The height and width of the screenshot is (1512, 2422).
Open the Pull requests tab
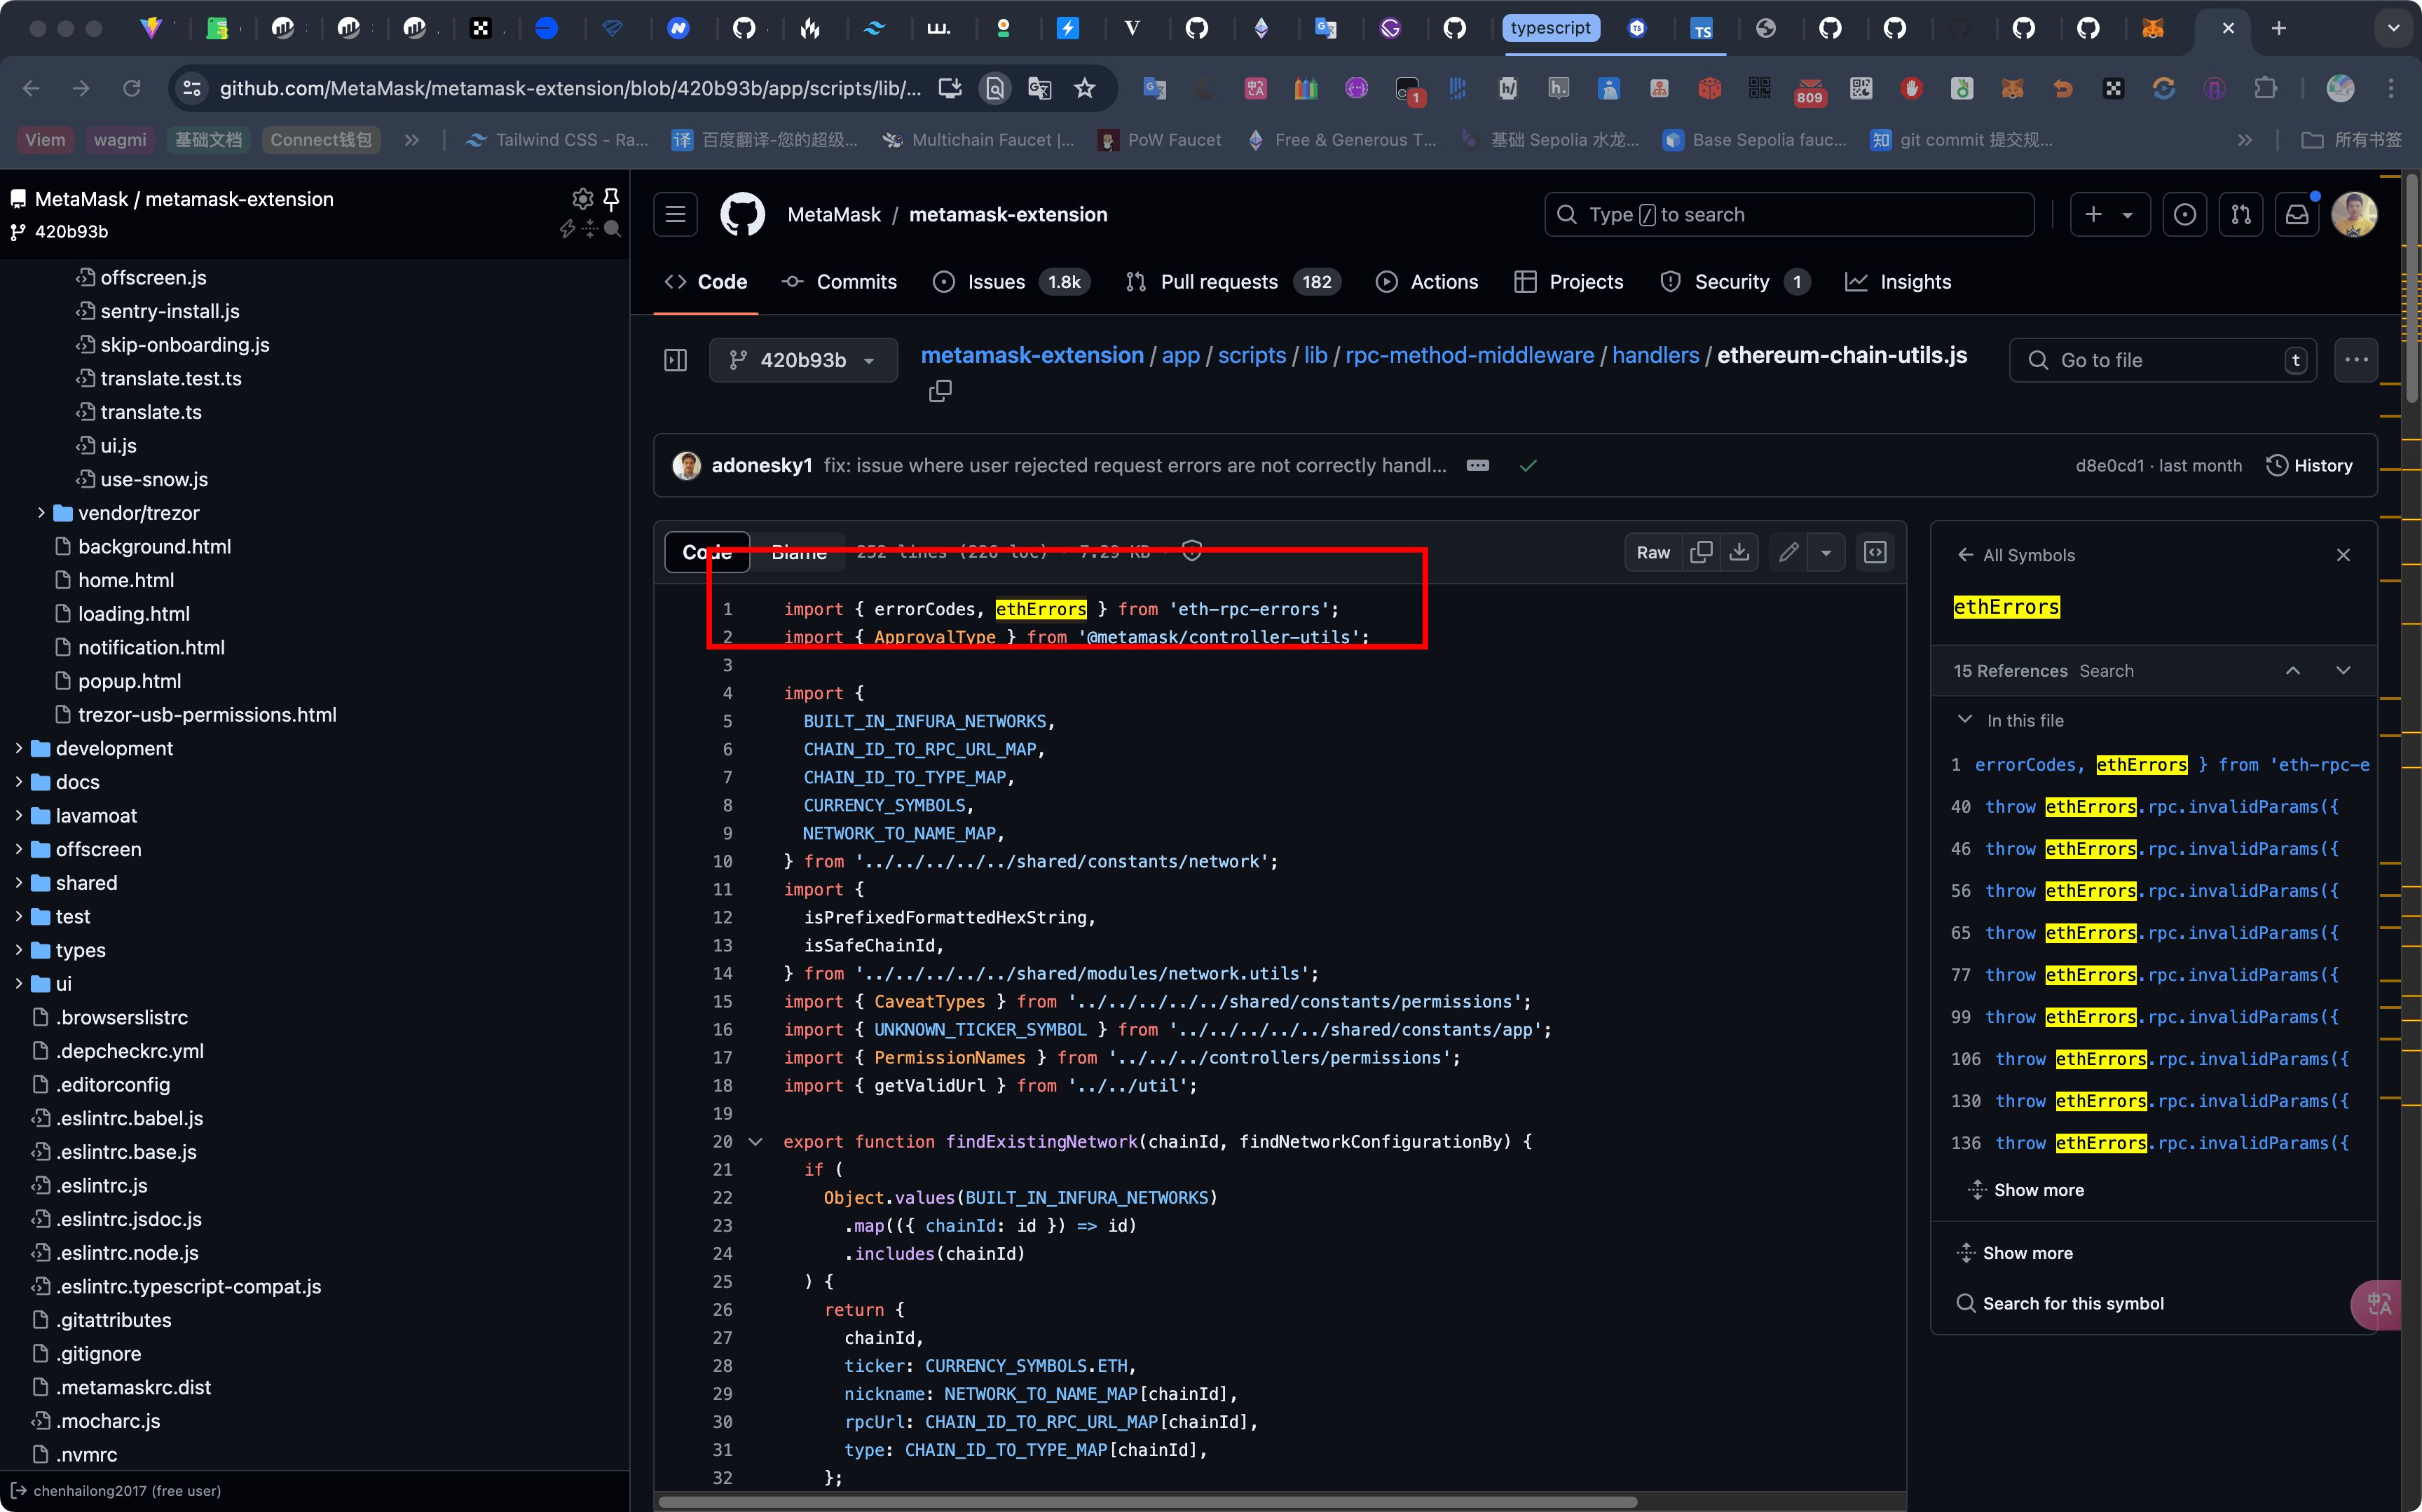click(x=1233, y=282)
